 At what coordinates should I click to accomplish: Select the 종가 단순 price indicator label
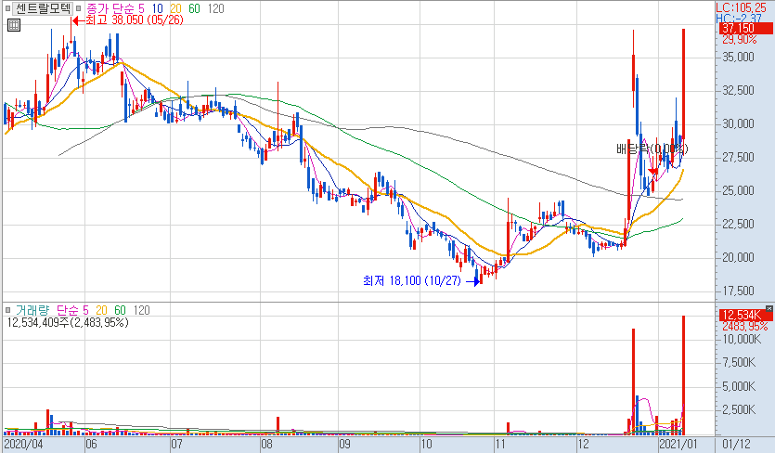110,8
